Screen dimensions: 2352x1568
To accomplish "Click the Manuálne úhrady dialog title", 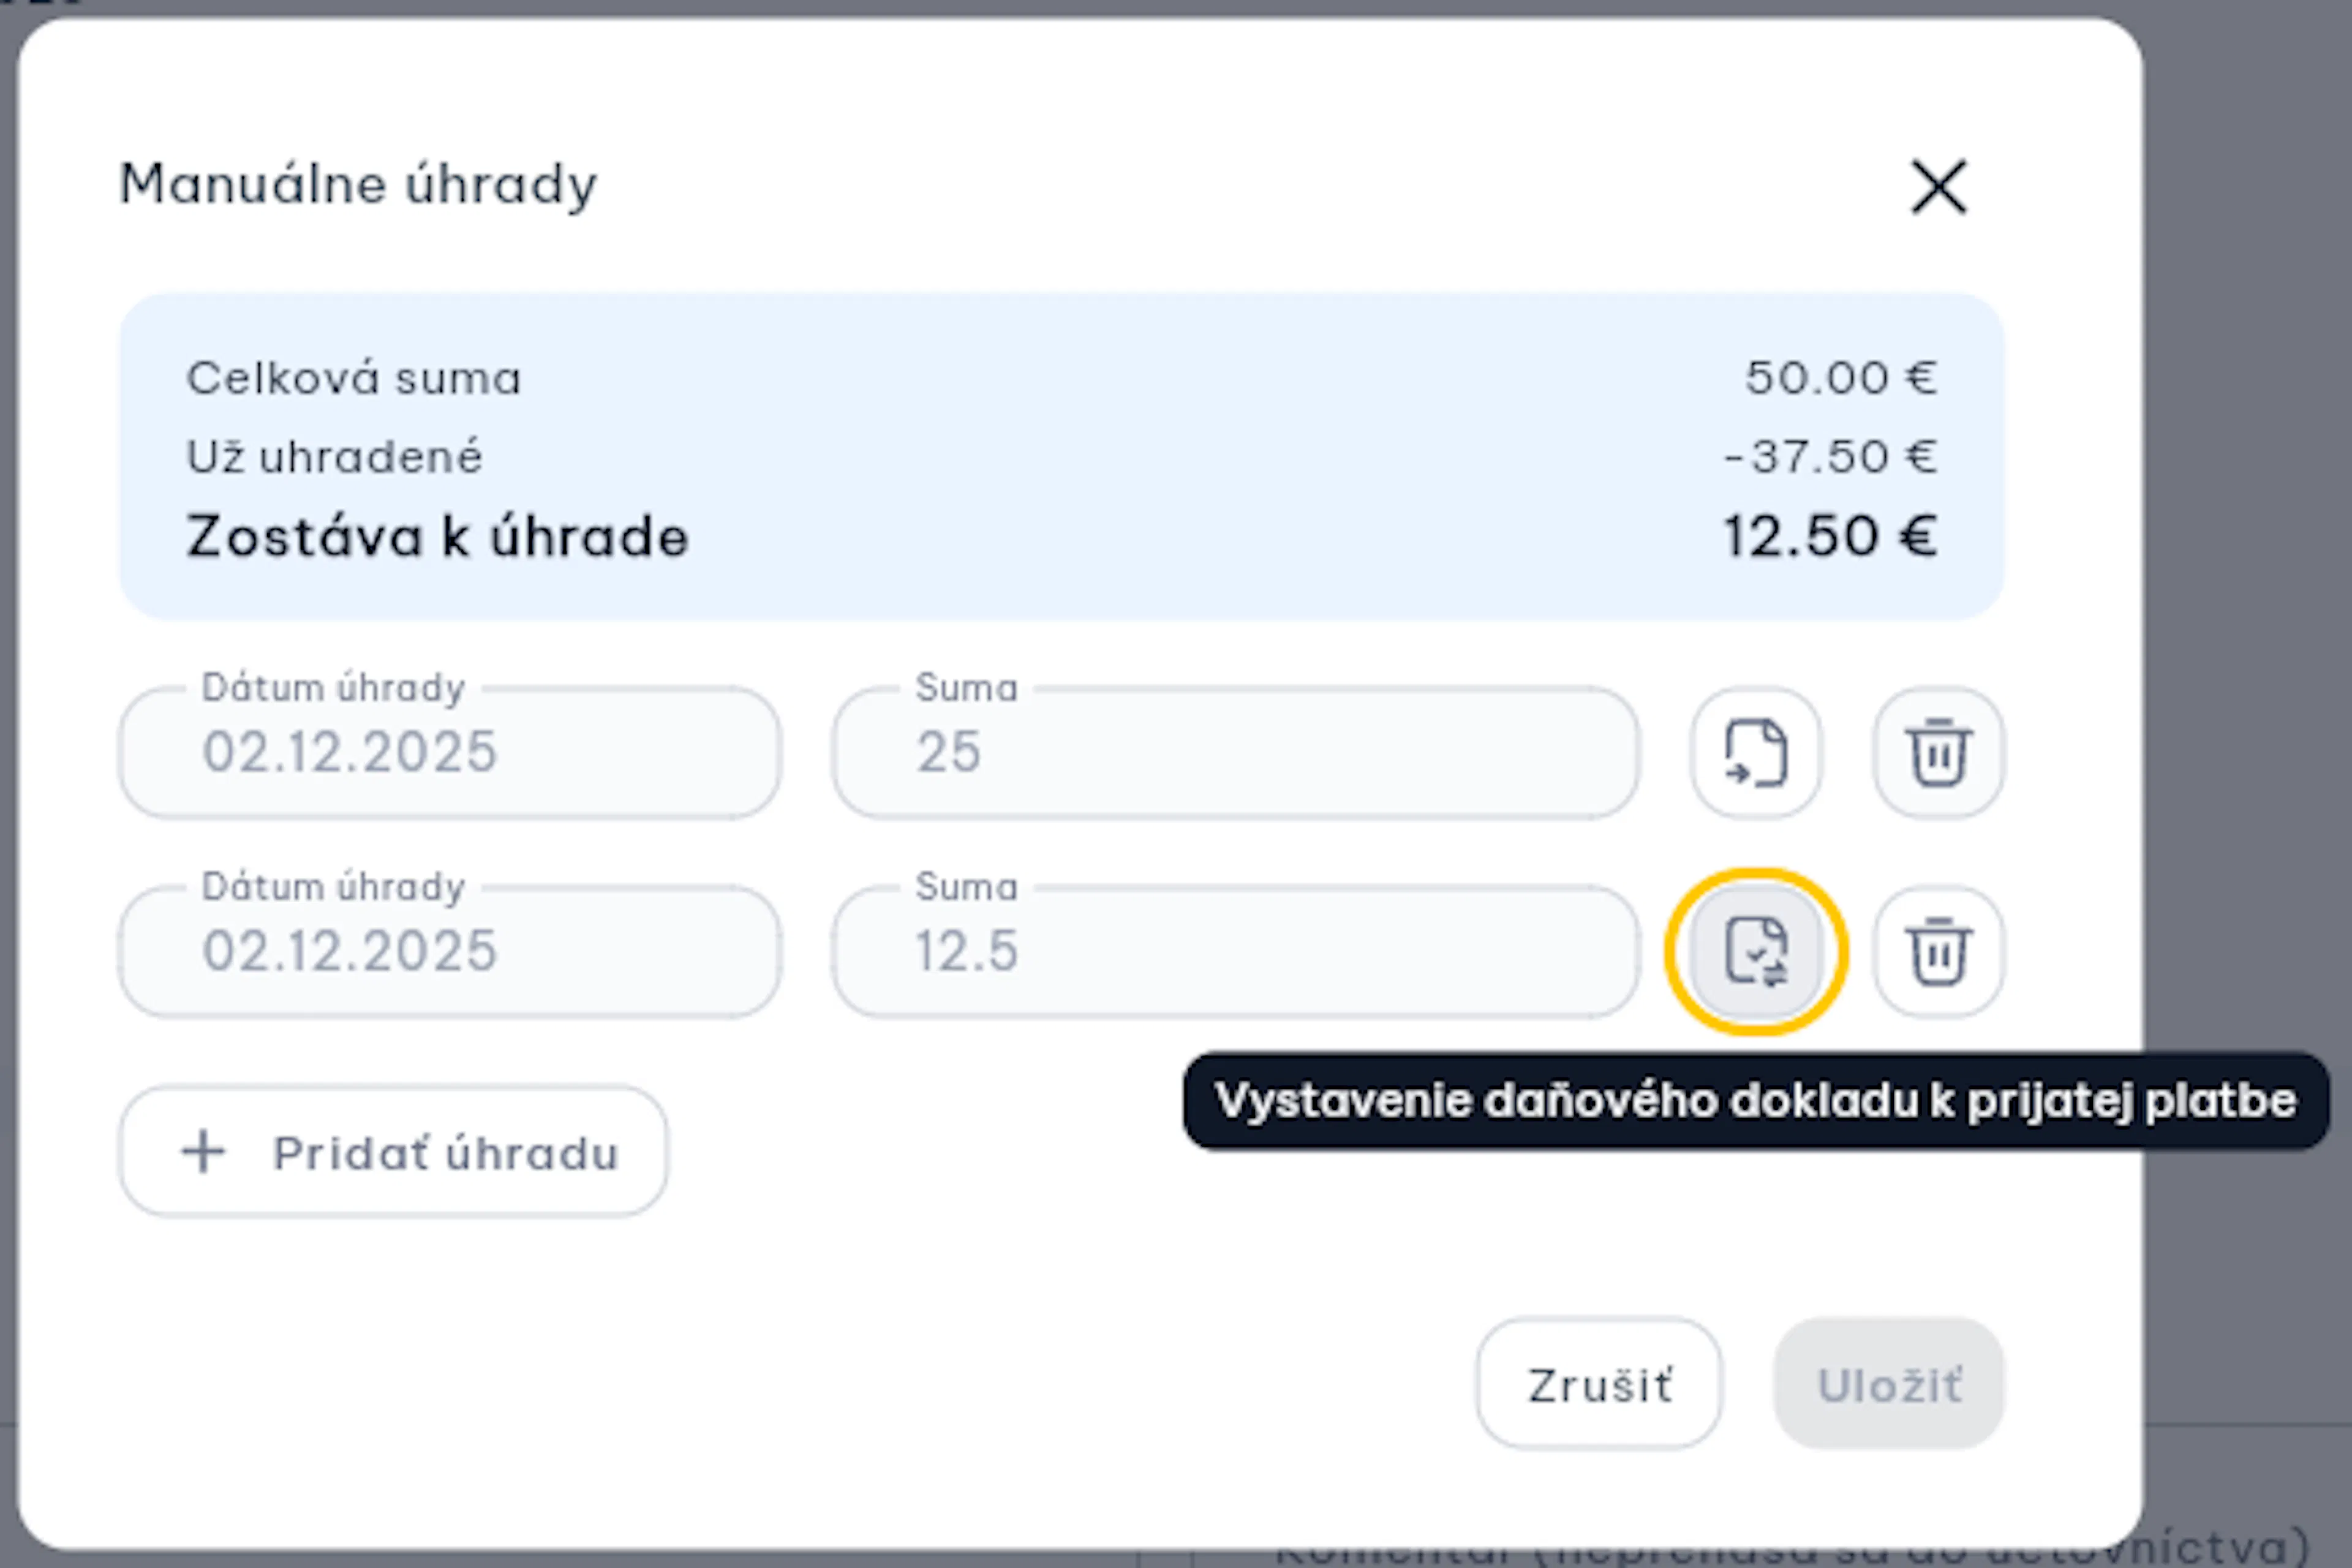I will [x=358, y=185].
